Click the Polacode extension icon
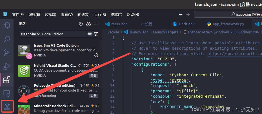The width and height of the screenshot is (262, 114). coord(24,91)
